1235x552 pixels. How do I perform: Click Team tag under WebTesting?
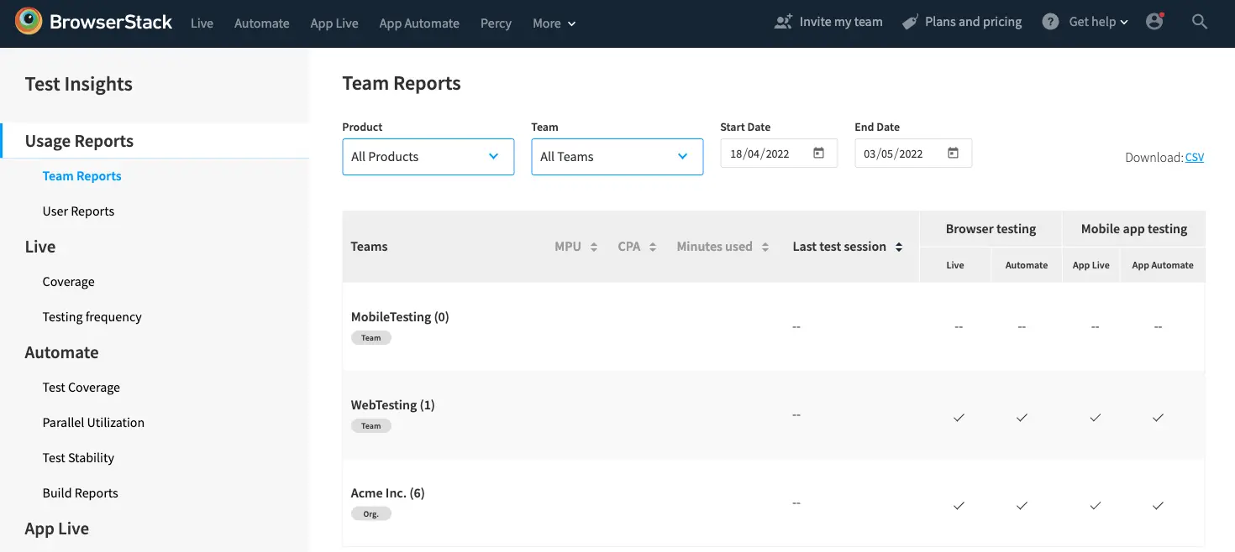371,426
